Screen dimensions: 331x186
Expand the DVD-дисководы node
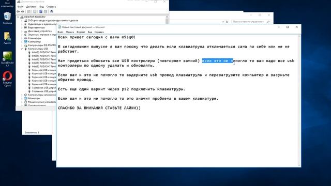[22, 21]
